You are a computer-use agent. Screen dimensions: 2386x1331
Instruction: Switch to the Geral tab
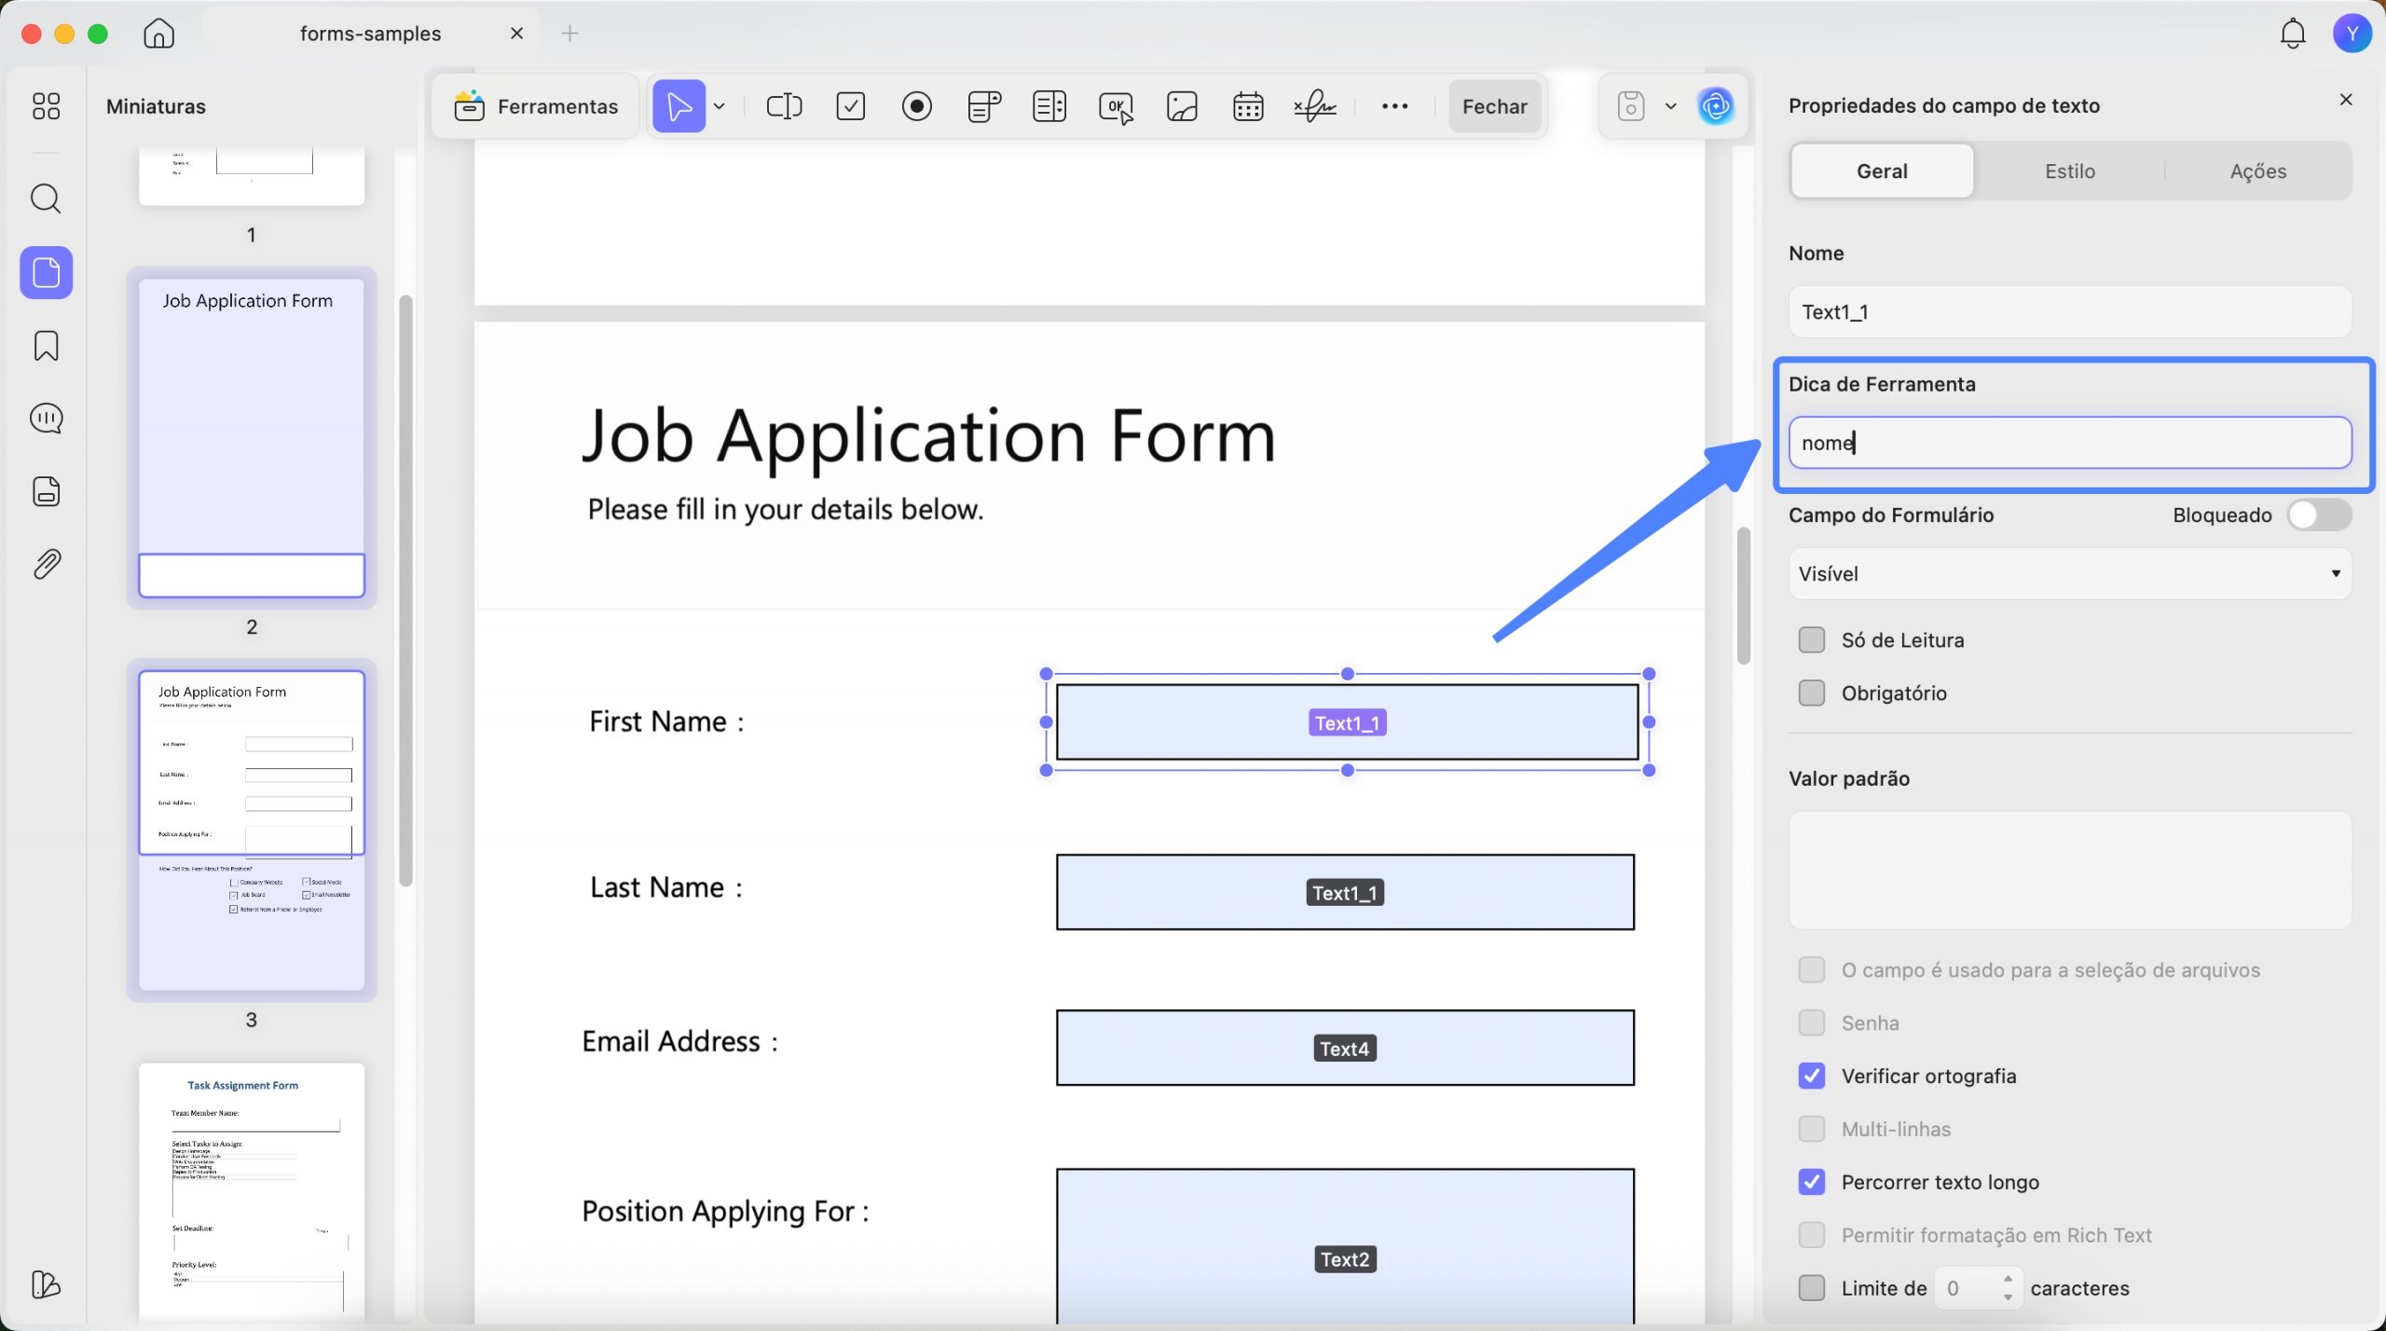click(1882, 172)
